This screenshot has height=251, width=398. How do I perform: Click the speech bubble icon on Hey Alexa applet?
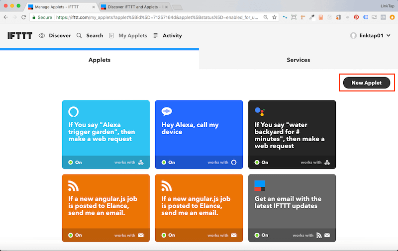coord(167,111)
